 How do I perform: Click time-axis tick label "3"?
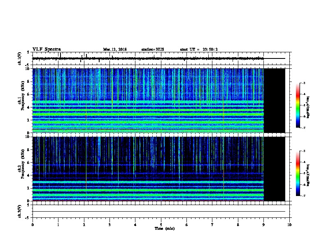[x=109, y=225]
